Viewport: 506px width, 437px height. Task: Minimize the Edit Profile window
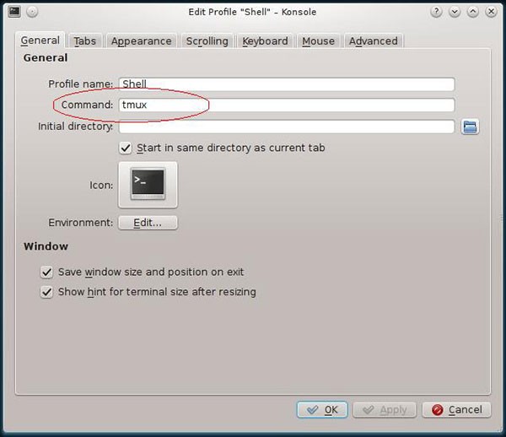pyautogui.click(x=455, y=12)
